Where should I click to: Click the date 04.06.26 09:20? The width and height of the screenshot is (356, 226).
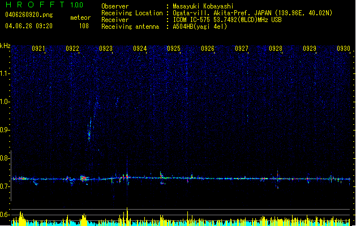pyautogui.click(x=29, y=26)
